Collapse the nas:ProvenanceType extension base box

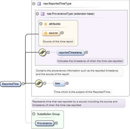point(37,14)
